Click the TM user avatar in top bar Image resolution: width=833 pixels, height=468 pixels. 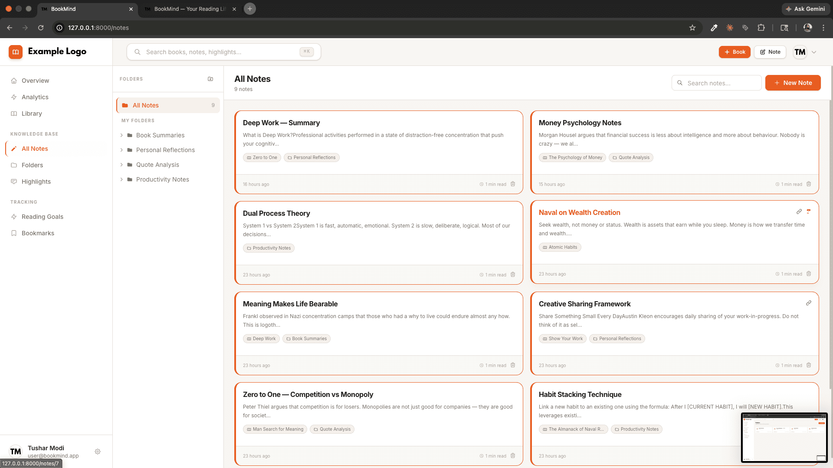pyautogui.click(x=800, y=52)
